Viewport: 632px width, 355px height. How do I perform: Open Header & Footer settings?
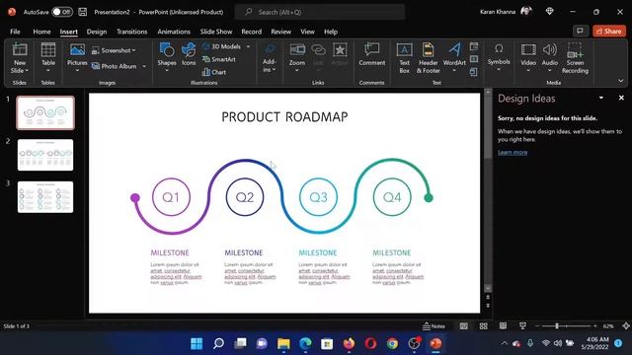428,58
